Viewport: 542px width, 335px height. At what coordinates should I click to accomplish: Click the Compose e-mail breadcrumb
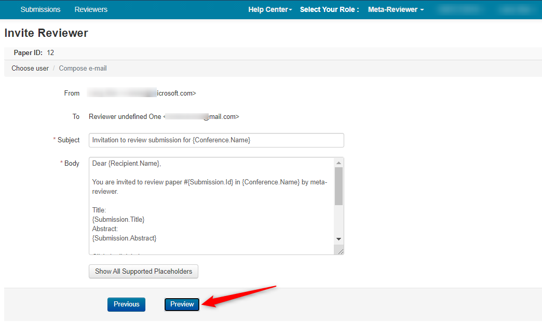click(83, 68)
